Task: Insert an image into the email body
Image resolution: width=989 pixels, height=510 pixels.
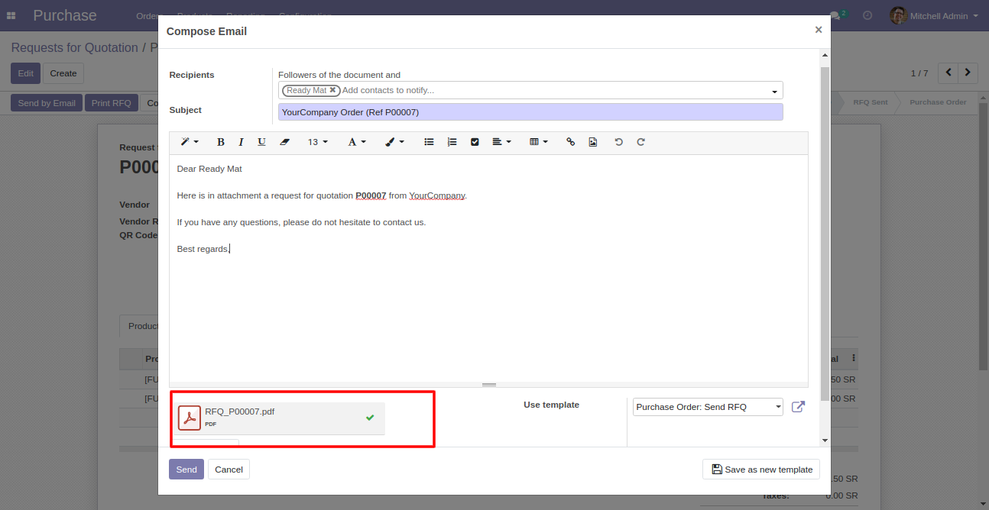Action: [592, 142]
